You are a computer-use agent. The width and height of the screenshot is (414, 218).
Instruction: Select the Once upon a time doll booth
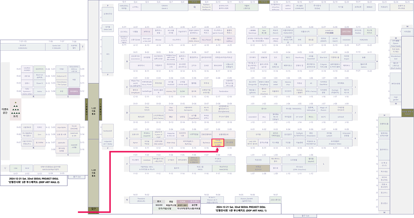(x=147, y=40)
